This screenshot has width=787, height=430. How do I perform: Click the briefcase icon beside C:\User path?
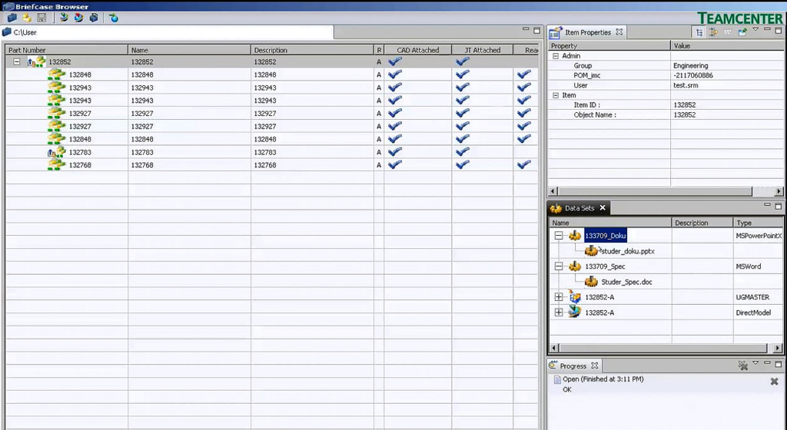click(6, 32)
